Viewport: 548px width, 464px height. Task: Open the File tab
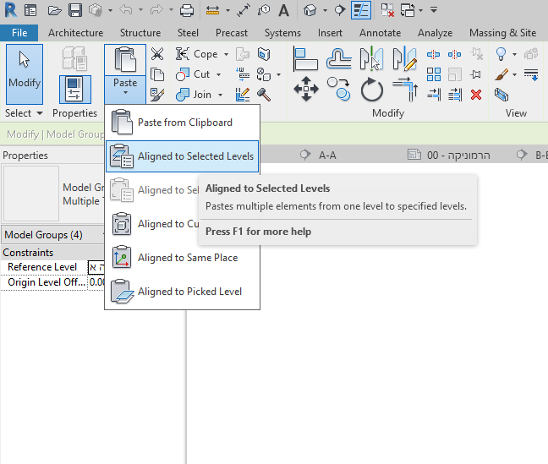(x=19, y=33)
